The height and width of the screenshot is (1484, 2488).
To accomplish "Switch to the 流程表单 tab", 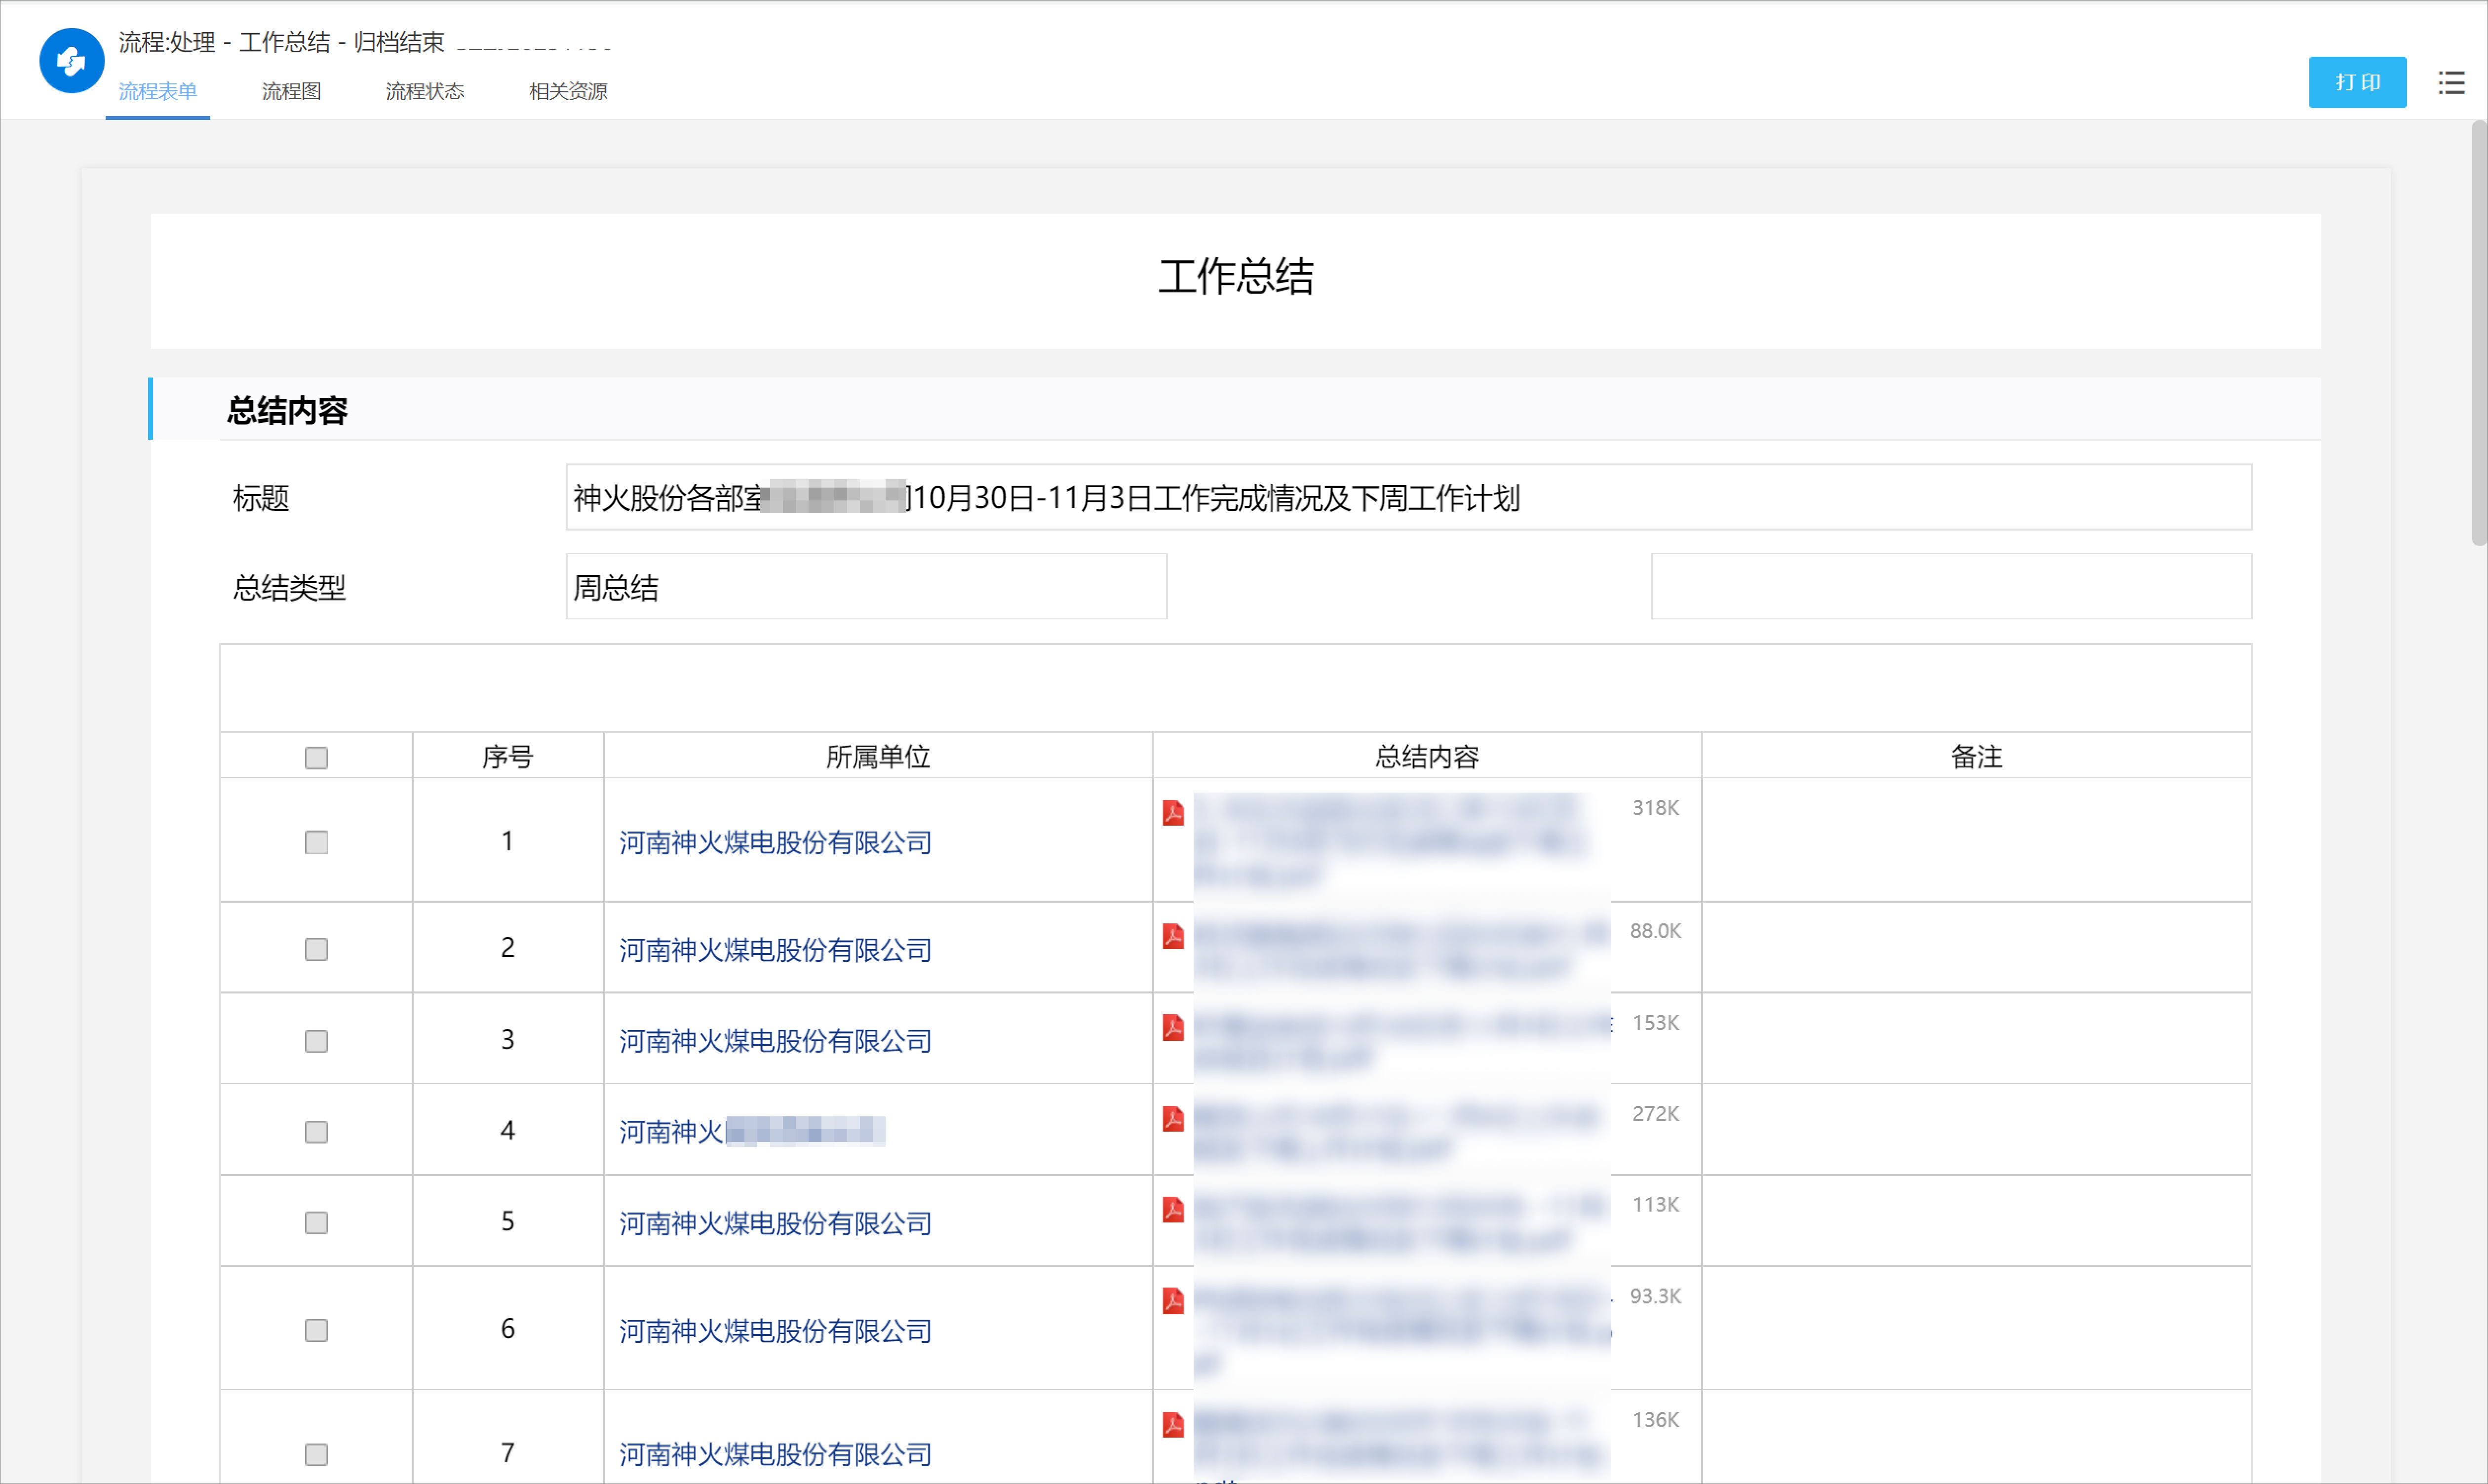I will (158, 91).
